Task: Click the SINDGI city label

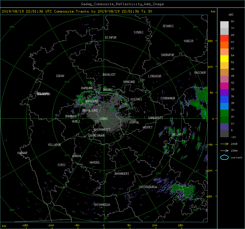Action: pyautogui.click(x=139, y=32)
